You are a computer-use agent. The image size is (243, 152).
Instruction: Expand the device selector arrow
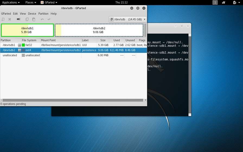tap(145, 19)
